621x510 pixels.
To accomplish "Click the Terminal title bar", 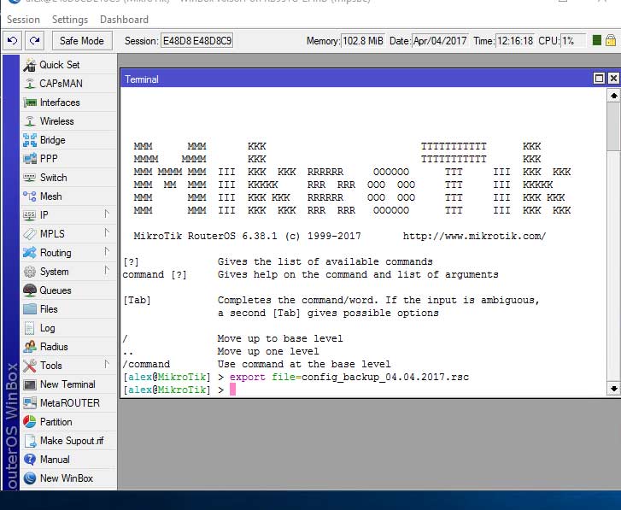I will [356, 79].
